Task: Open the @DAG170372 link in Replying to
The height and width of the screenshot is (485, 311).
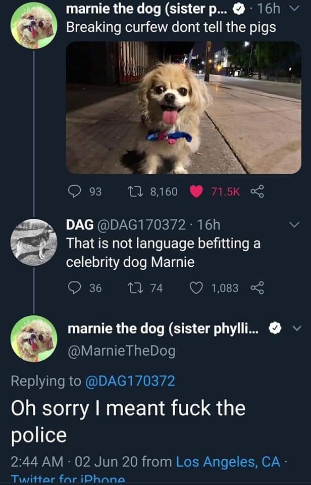Action: (128, 380)
